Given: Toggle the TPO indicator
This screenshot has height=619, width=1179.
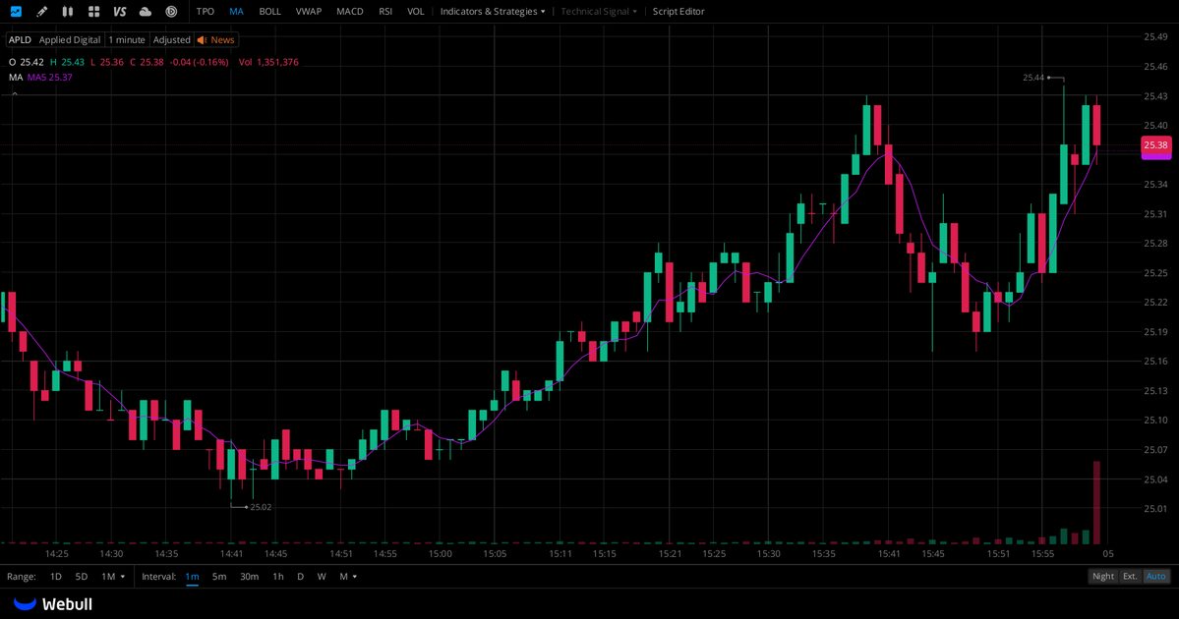Looking at the screenshot, I should 206,11.
